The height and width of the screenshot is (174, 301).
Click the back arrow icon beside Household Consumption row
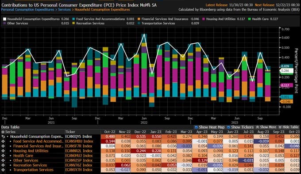(x=3, y=136)
